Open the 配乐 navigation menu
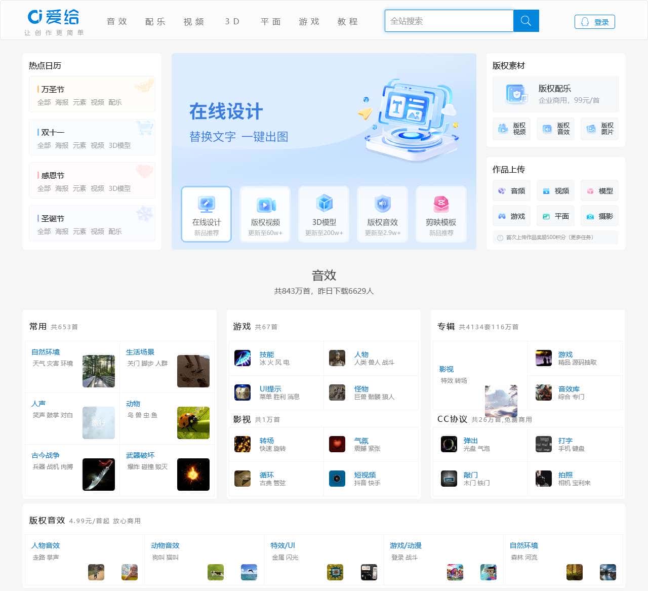The image size is (648, 591). pyautogui.click(x=155, y=21)
